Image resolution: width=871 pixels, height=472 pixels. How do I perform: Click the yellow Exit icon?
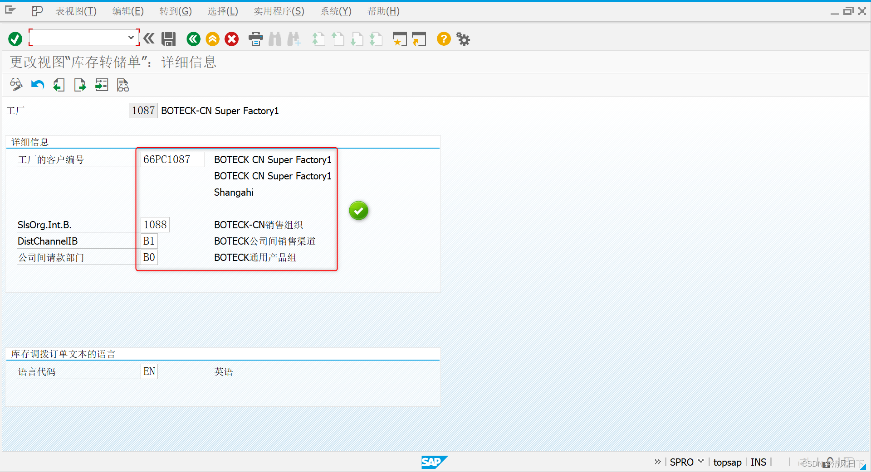pos(212,39)
